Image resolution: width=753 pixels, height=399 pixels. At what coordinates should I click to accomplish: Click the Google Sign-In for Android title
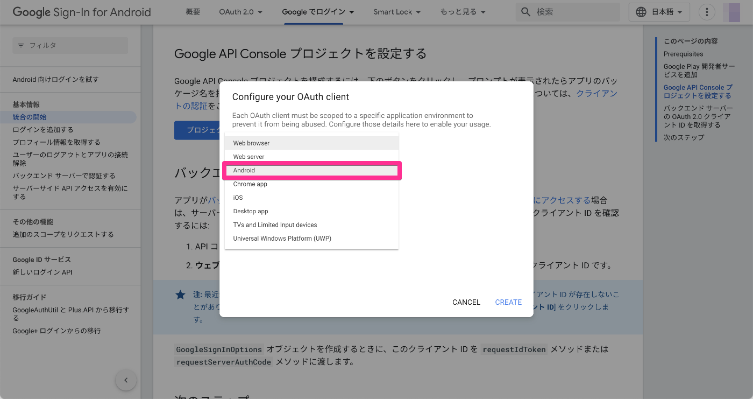coord(82,12)
